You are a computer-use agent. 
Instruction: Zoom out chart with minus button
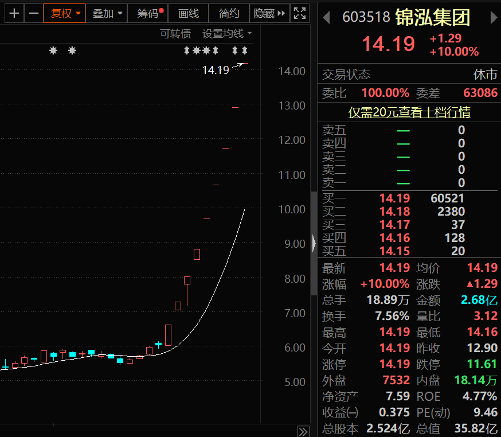pyautogui.click(x=34, y=13)
